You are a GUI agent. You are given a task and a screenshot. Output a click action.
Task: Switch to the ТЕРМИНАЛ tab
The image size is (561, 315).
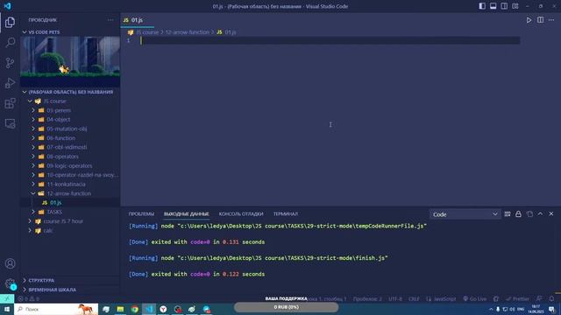pyautogui.click(x=286, y=213)
